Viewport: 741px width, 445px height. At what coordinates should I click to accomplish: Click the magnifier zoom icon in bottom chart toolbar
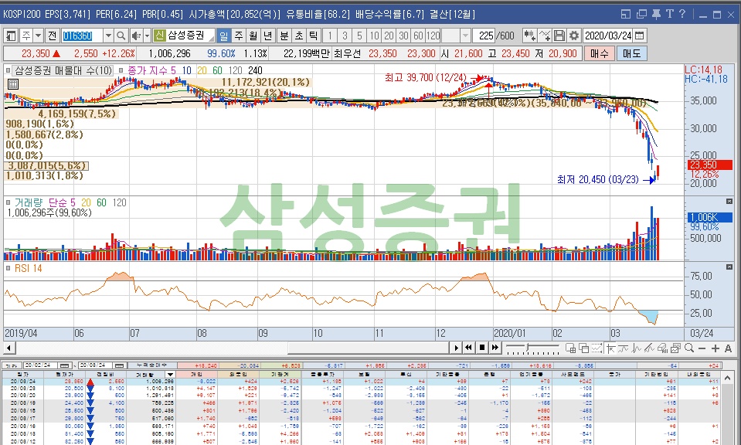click(x=689, y=348)
